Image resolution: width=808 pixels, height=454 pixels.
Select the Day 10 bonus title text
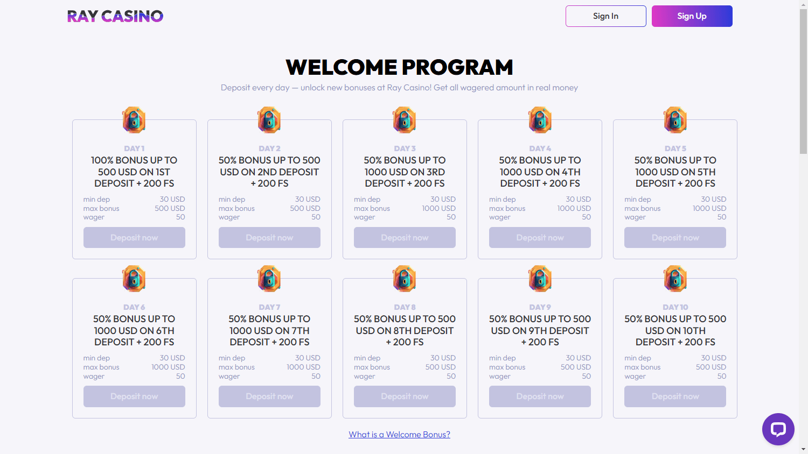click(675, 330)
